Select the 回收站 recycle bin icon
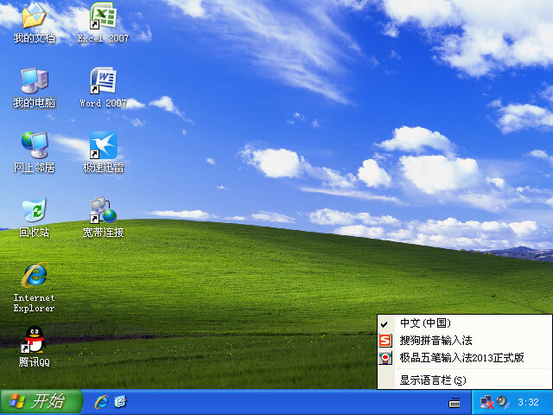553x415 pixels. (x=34, y=210)
